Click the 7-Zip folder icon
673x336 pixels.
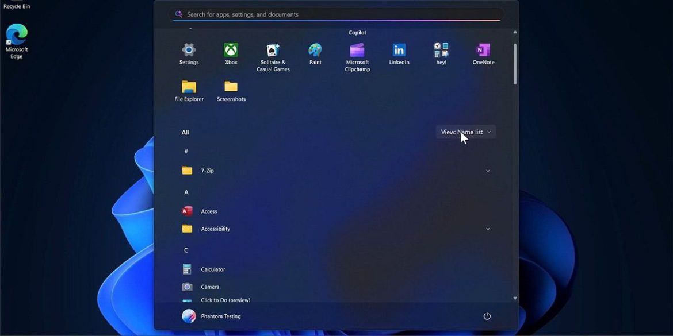click(x=187, y=171)
